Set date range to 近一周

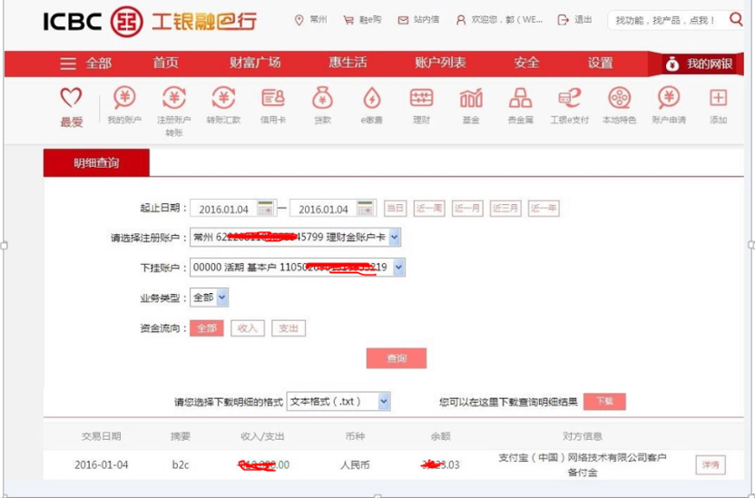coord(429,209)
